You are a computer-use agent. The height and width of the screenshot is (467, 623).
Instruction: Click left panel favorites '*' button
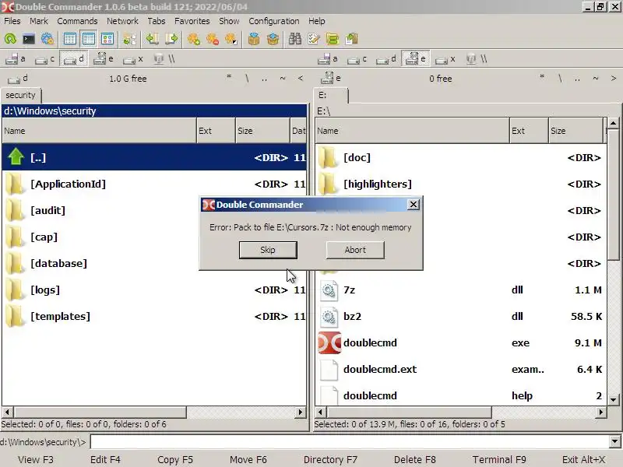pyautogui.click(x=229, y=78)
